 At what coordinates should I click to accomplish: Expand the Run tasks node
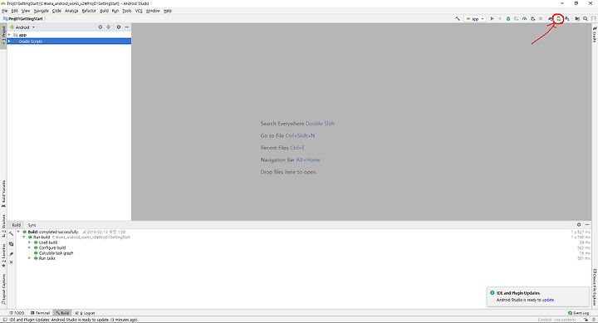point(29,258)
